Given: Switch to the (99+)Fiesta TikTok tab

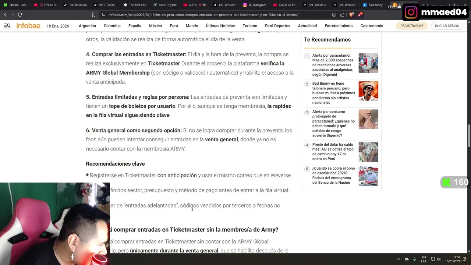Looking at the screenshot, I should pyautogui.click(x=315, y=5).
